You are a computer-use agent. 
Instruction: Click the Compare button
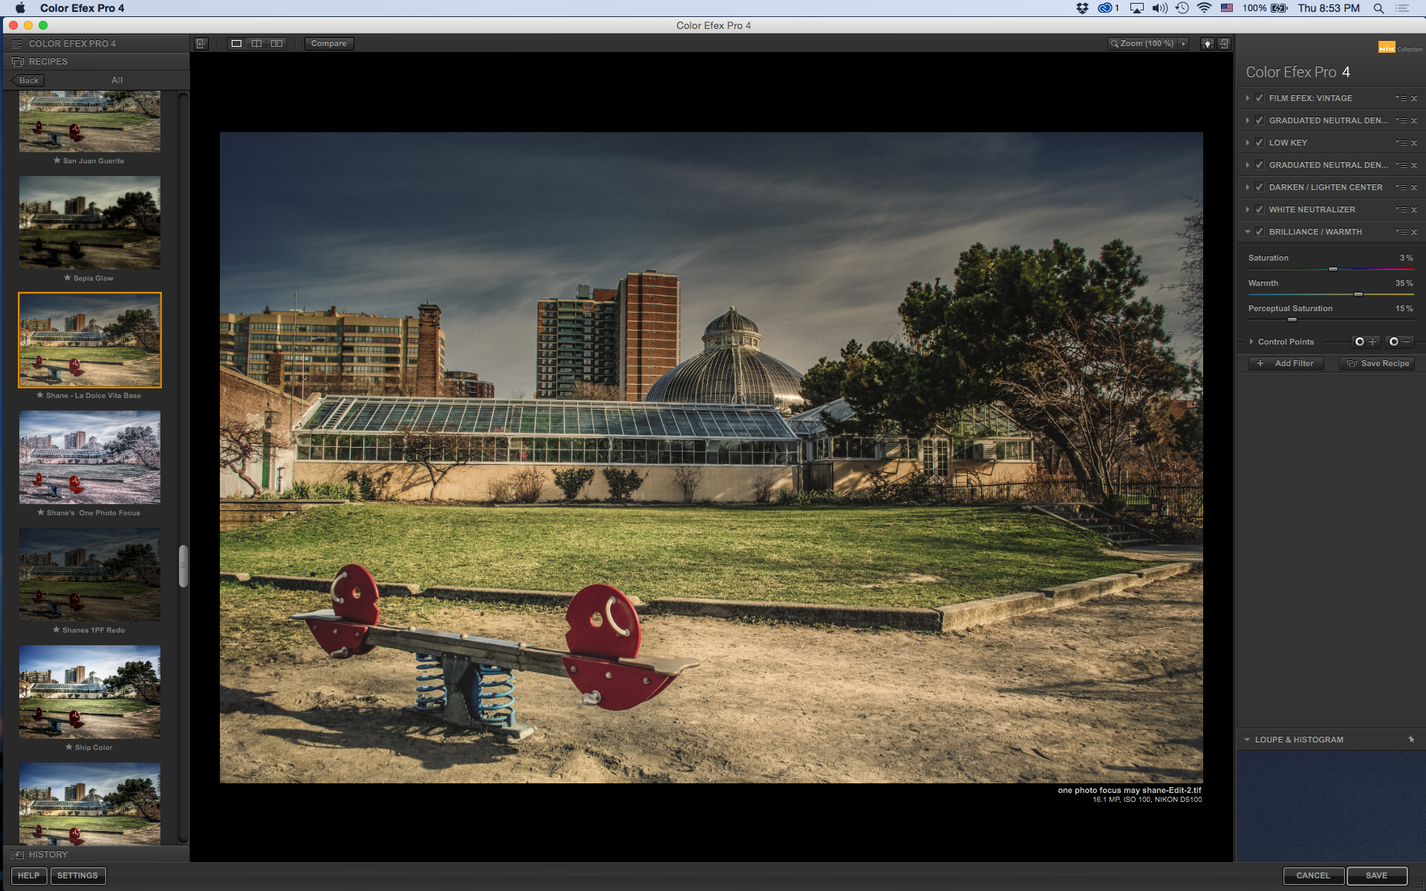click(x=329, y=44)
